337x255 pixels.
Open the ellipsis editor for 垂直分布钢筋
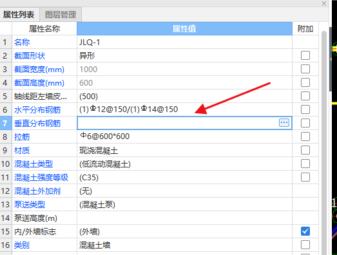284,123
